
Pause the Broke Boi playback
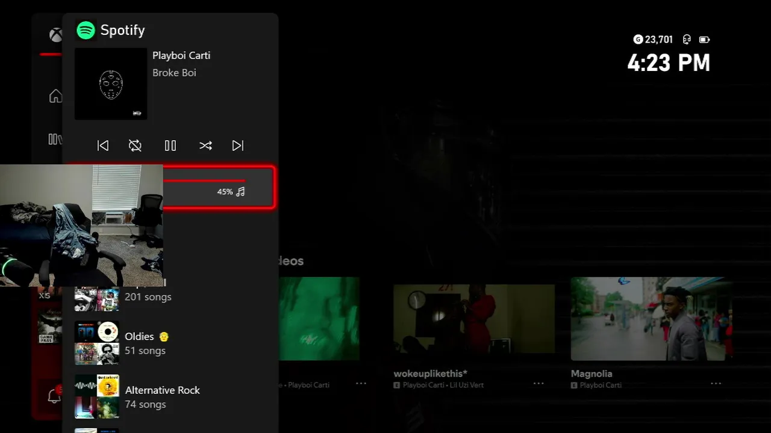coord(170,146)
